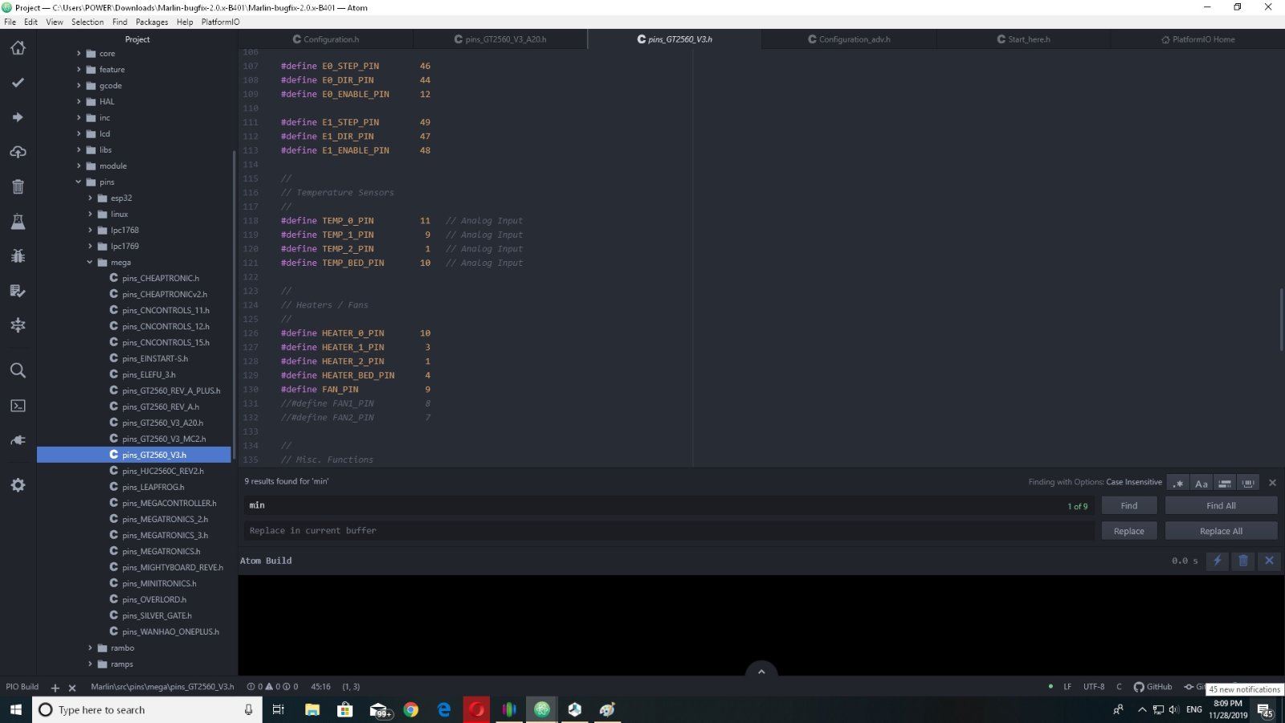Click the Find button
The height and width of the screenshot is (723, 1285).
pos(1129,506)
